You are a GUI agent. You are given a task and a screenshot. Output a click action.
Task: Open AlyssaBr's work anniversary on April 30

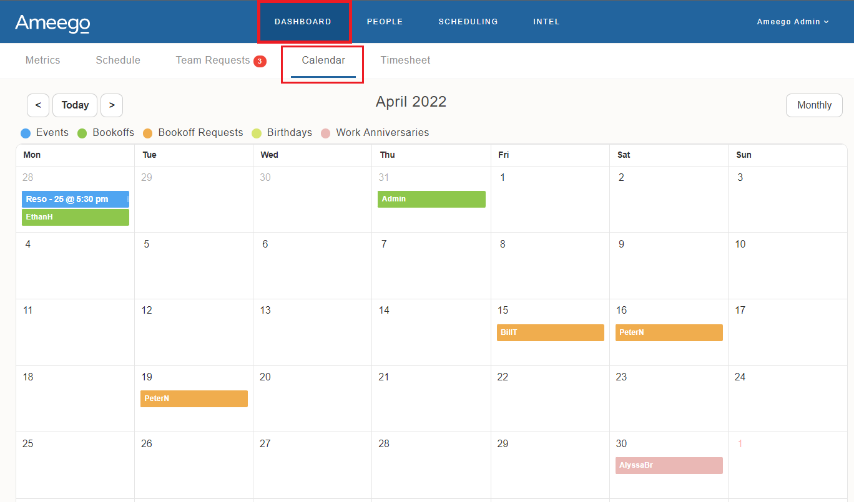tap(669, 465)
